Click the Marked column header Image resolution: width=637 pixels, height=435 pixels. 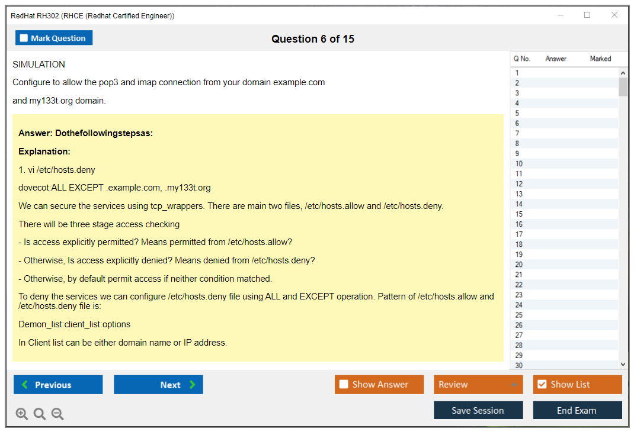coord(600,59)
